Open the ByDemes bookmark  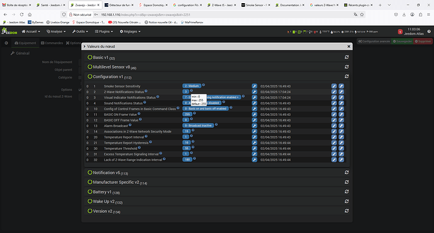(x=35, y=22)
